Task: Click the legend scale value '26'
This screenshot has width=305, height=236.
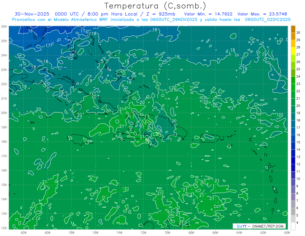Action: [298, 62]
